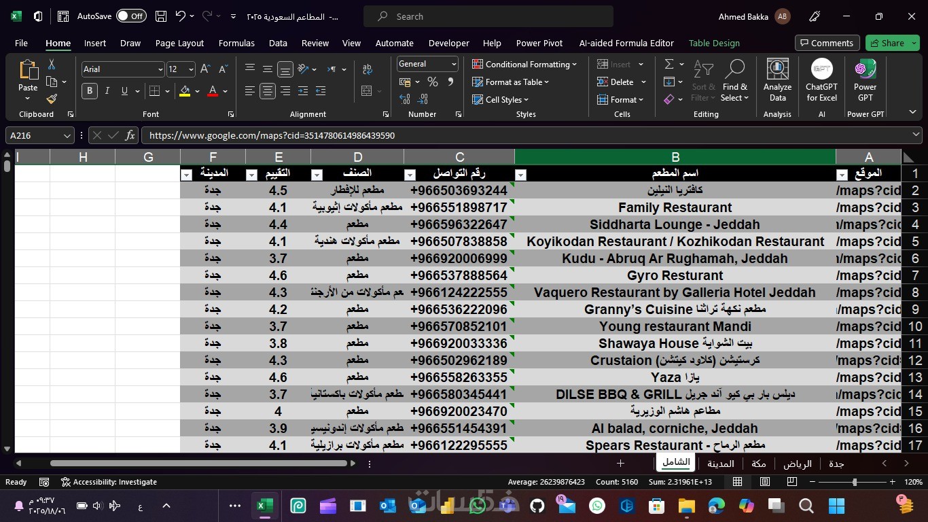This screenshot has height=522, width=928.
Task: Open the General number format dropdown
Action: click(x=454, y=64)
